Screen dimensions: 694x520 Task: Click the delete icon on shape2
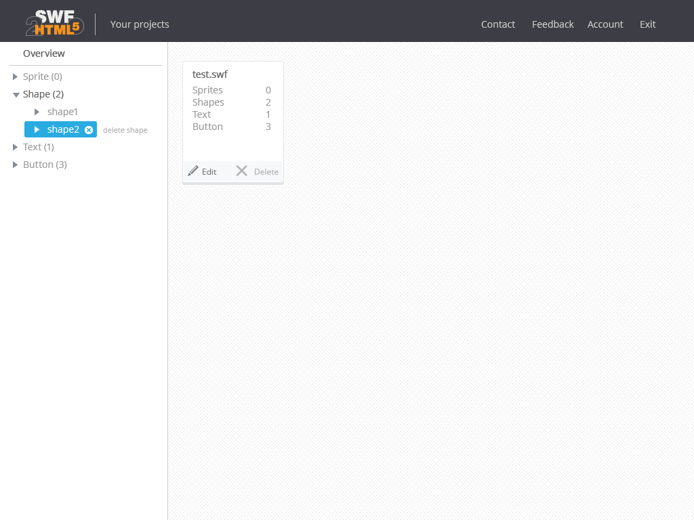point(89,129)
